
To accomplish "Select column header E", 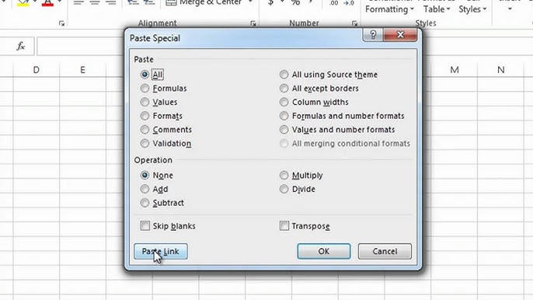I will 82,70.
